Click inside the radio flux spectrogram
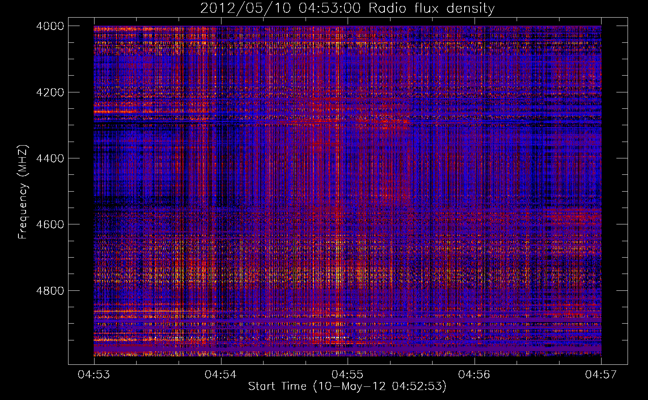648x400 pixels. coord(348,191)
